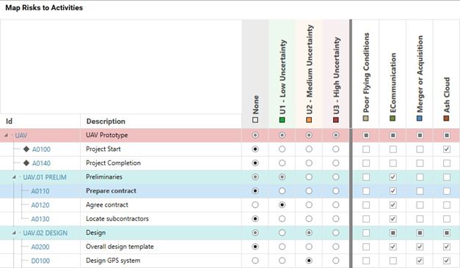
Task: Uncheck ECommunication for Preliminaries row
Action: (393, 177)
